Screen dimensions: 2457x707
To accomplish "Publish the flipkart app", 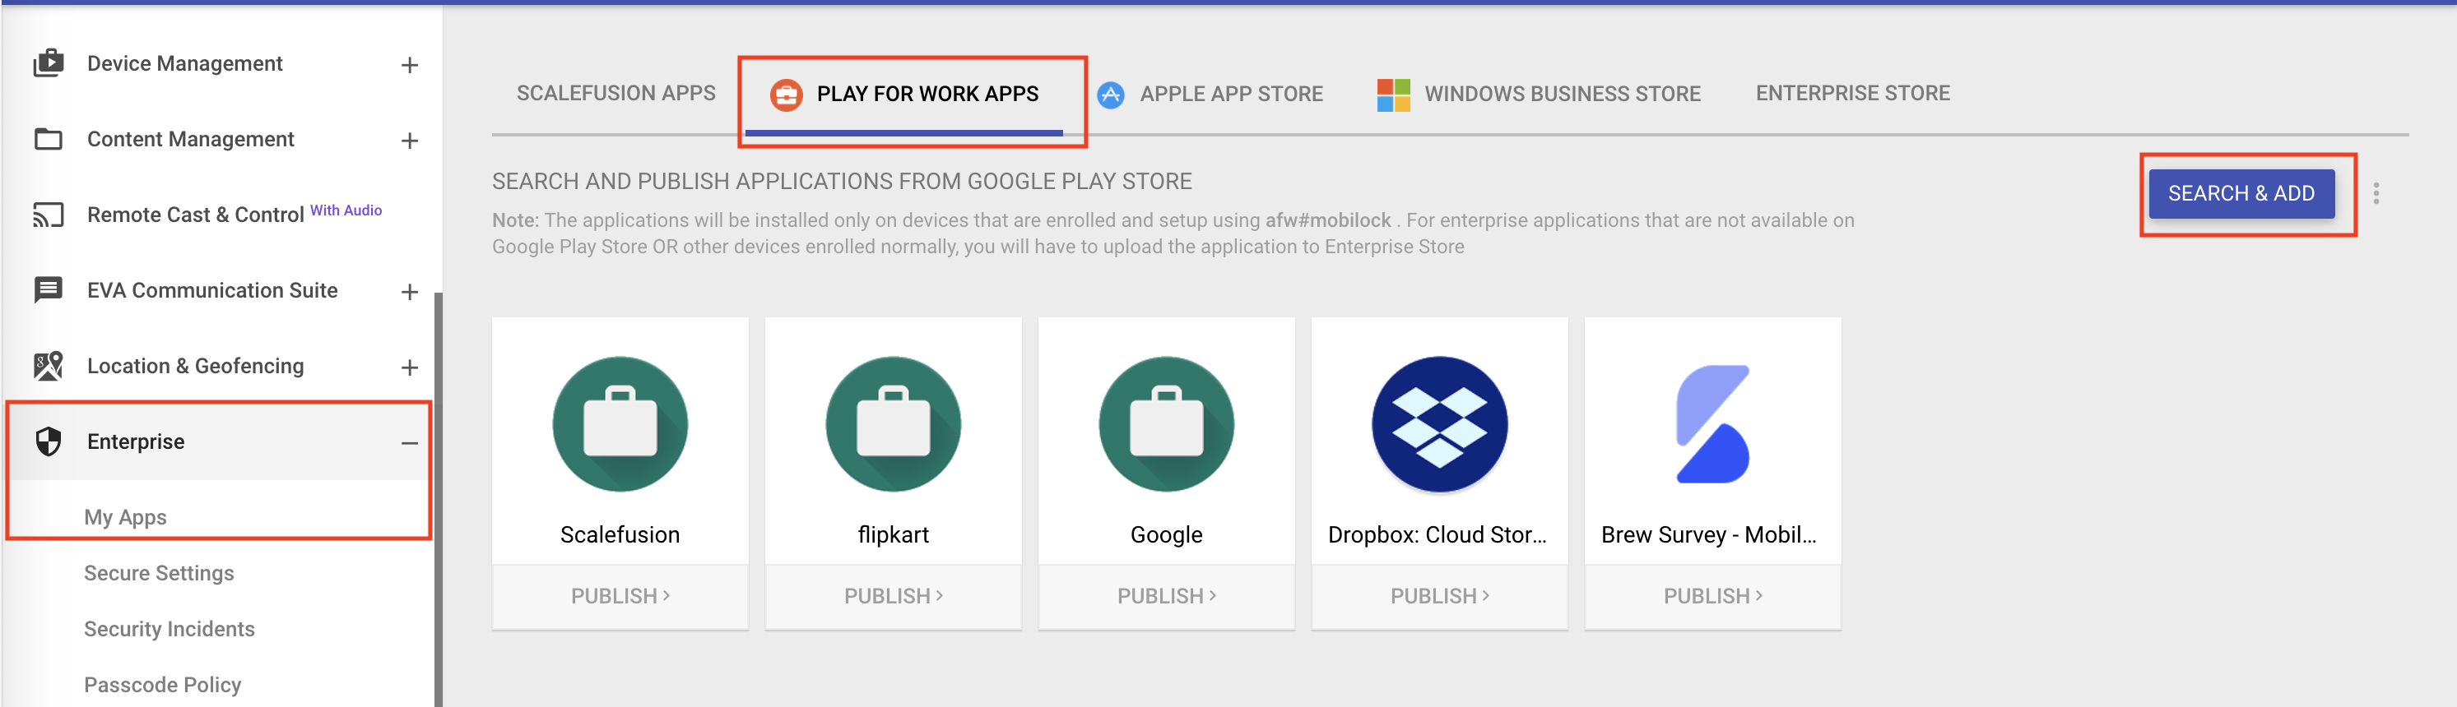I will click(894, 595).
